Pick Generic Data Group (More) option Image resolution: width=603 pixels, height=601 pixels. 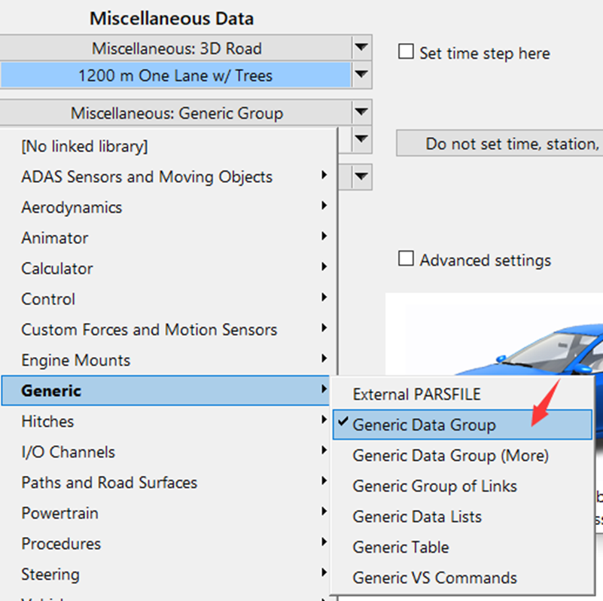[x=450, y=456]
